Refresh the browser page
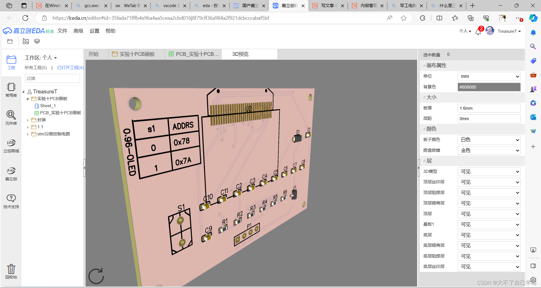 (x=25, y=18)
